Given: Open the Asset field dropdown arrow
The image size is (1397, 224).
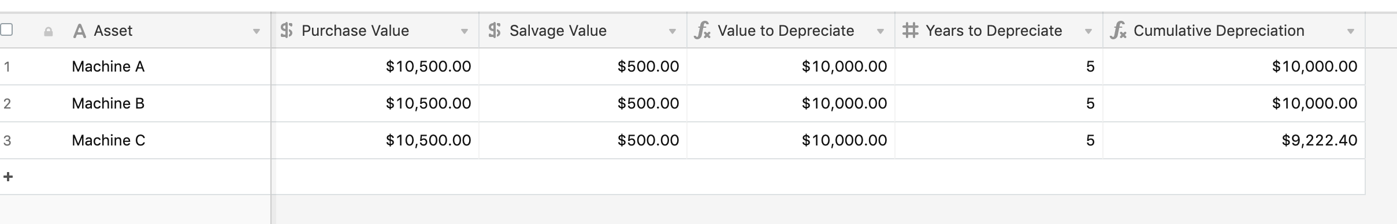Looking at the screenshot, I should [257, 32].
